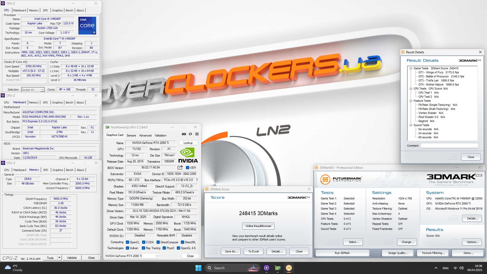Open the Tools dropdown arrow in CPU-Z
The width and height of the screenshot is (487, 274).
[59, 258]
